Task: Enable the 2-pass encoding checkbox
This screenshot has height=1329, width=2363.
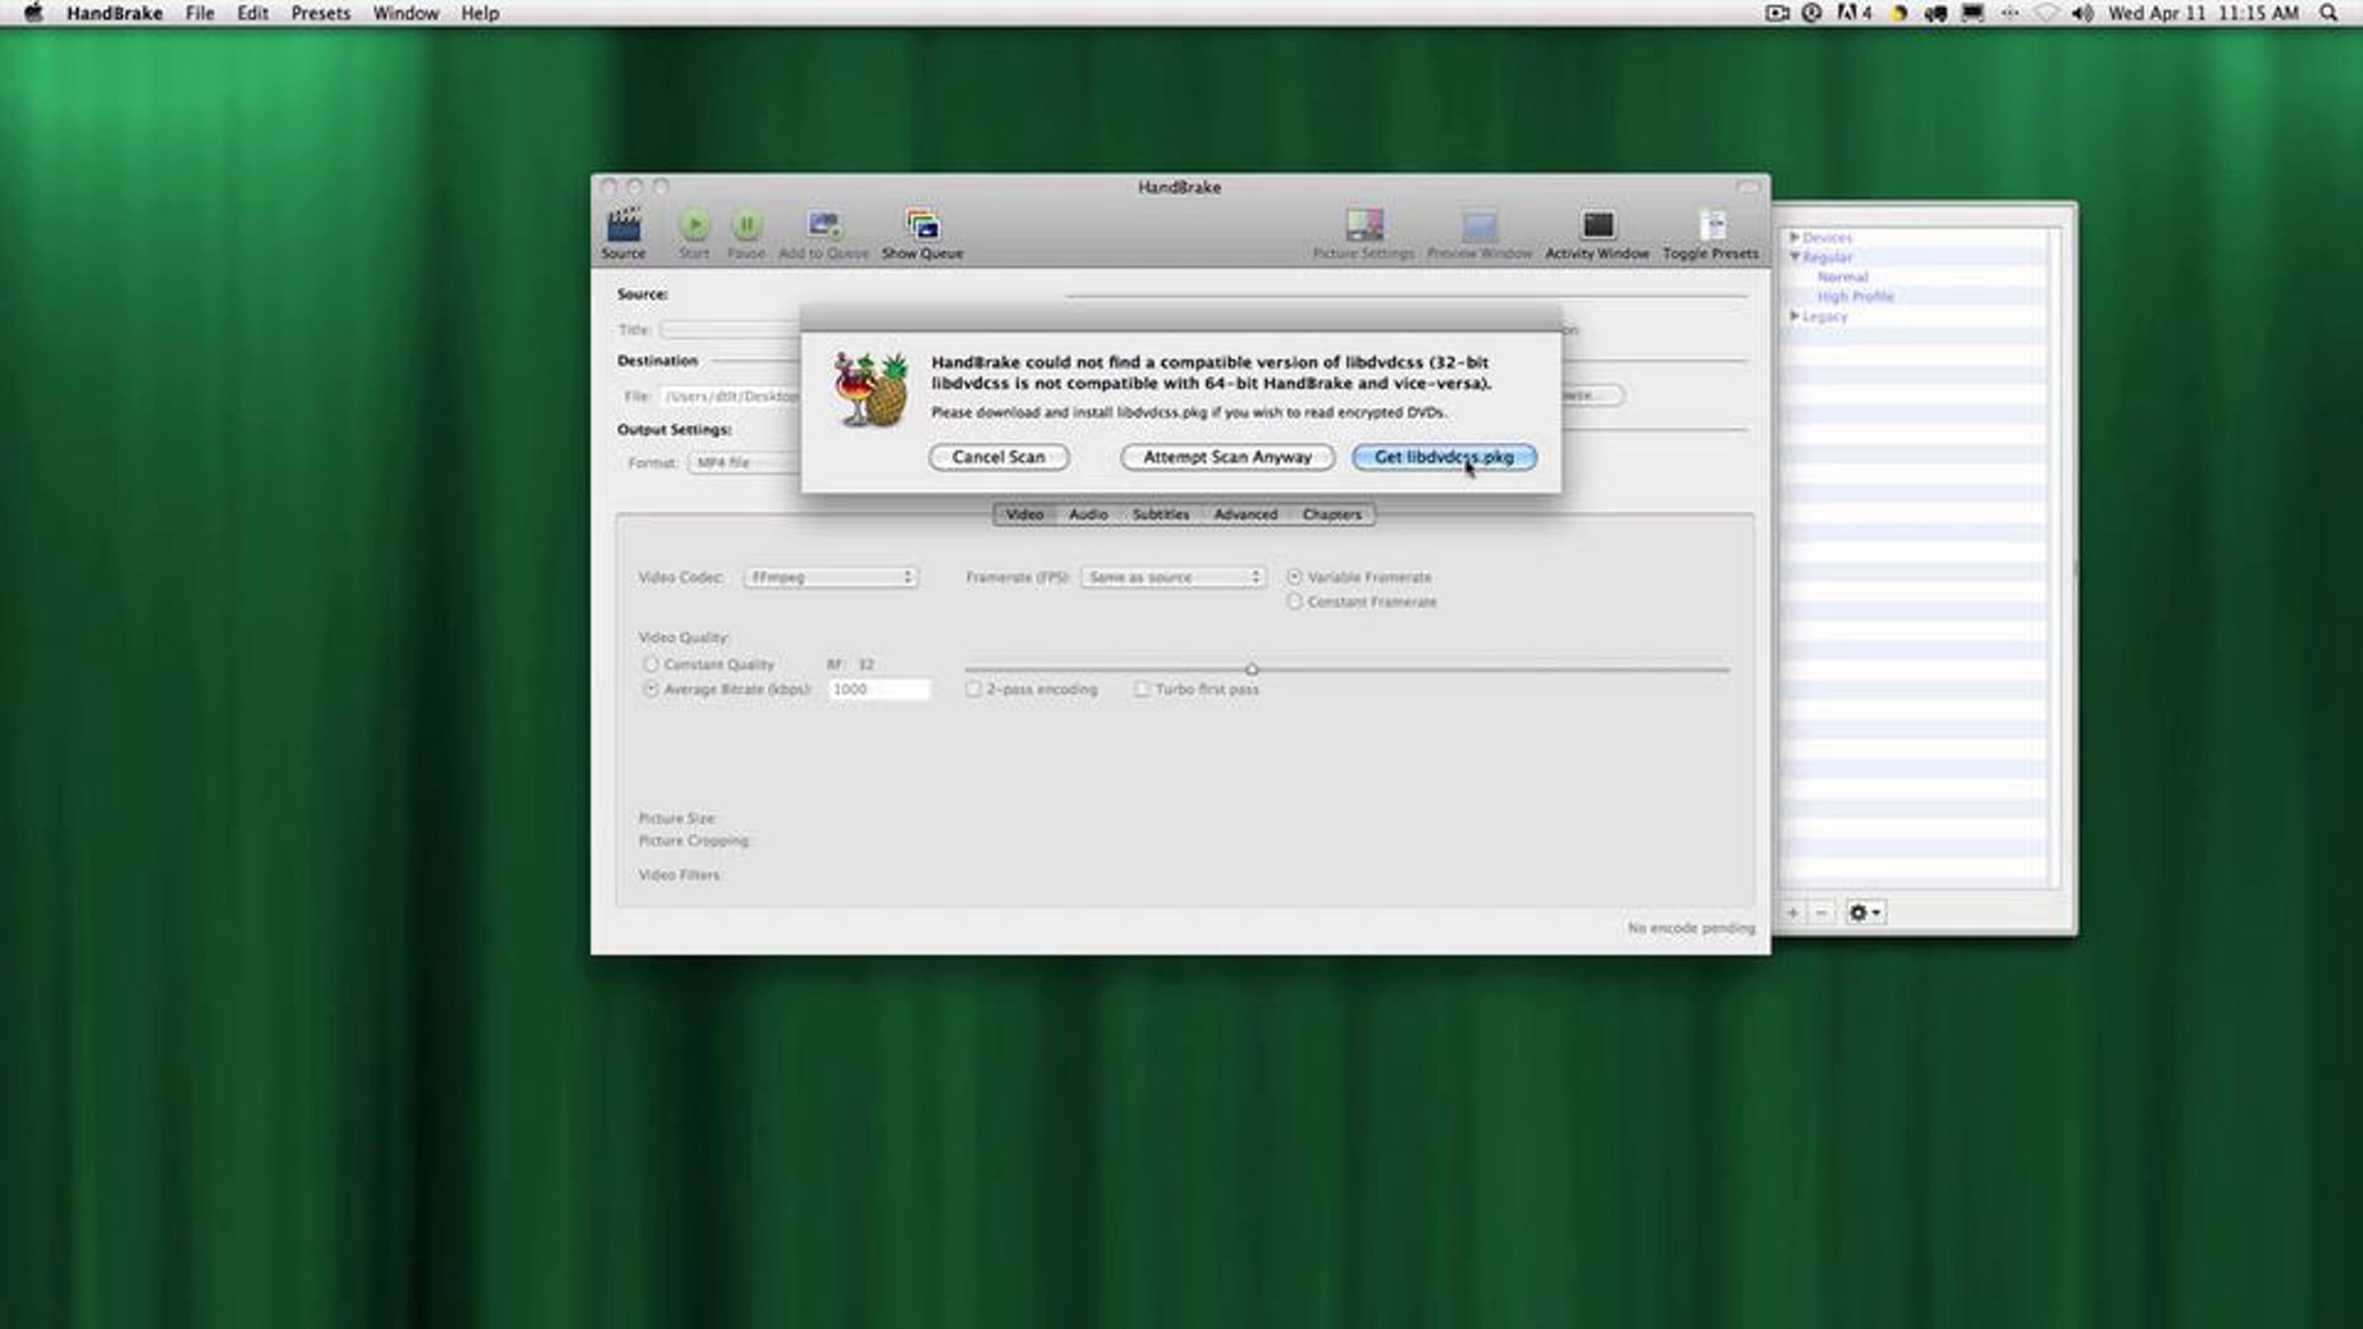Action: pos(974,690)
